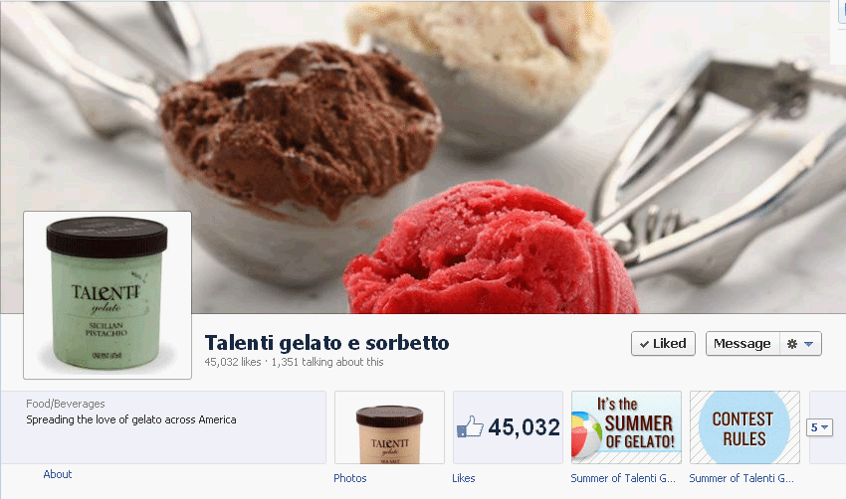This screenshot has width=846, height=499.
Task: Click the Message button
Action: (x=742, y=343)
